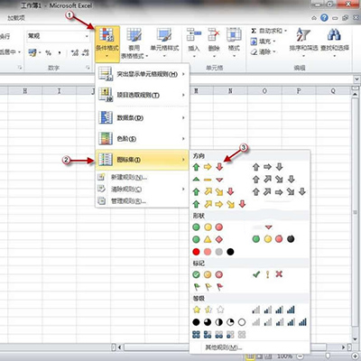Click the 格式 format cells icon
Image resolution: width=361 pixels, height=361 pixels.
(x=234, y=34)
